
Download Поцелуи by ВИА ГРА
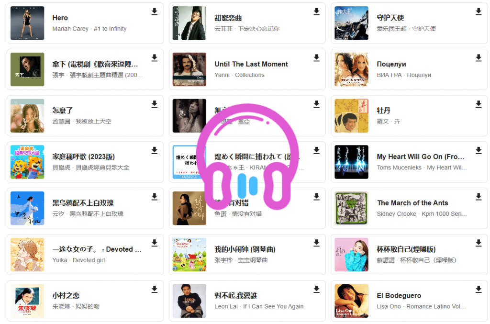[479, 58]
